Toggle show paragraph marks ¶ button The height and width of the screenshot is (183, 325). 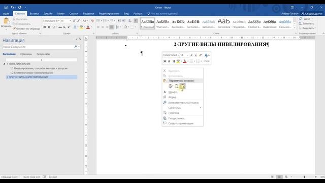136,21
